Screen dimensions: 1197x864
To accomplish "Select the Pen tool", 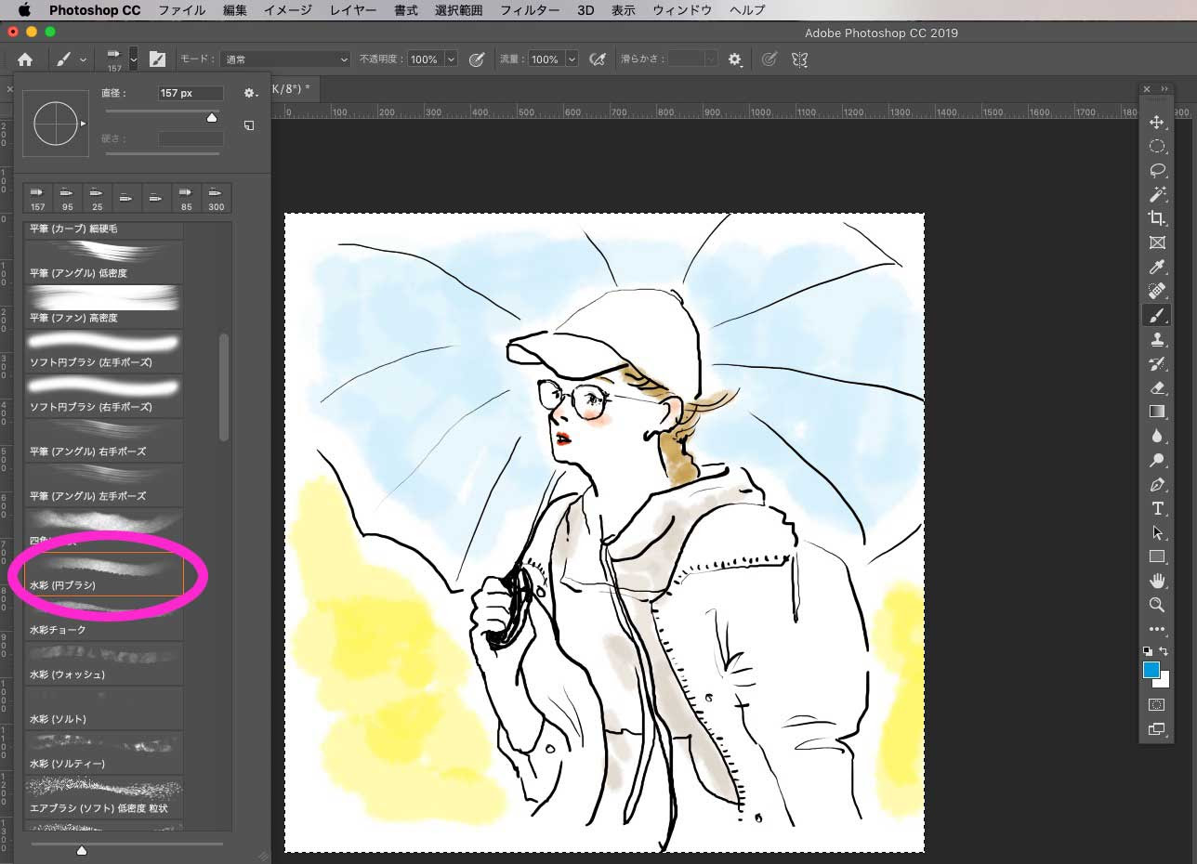I will coord(1157,484).
